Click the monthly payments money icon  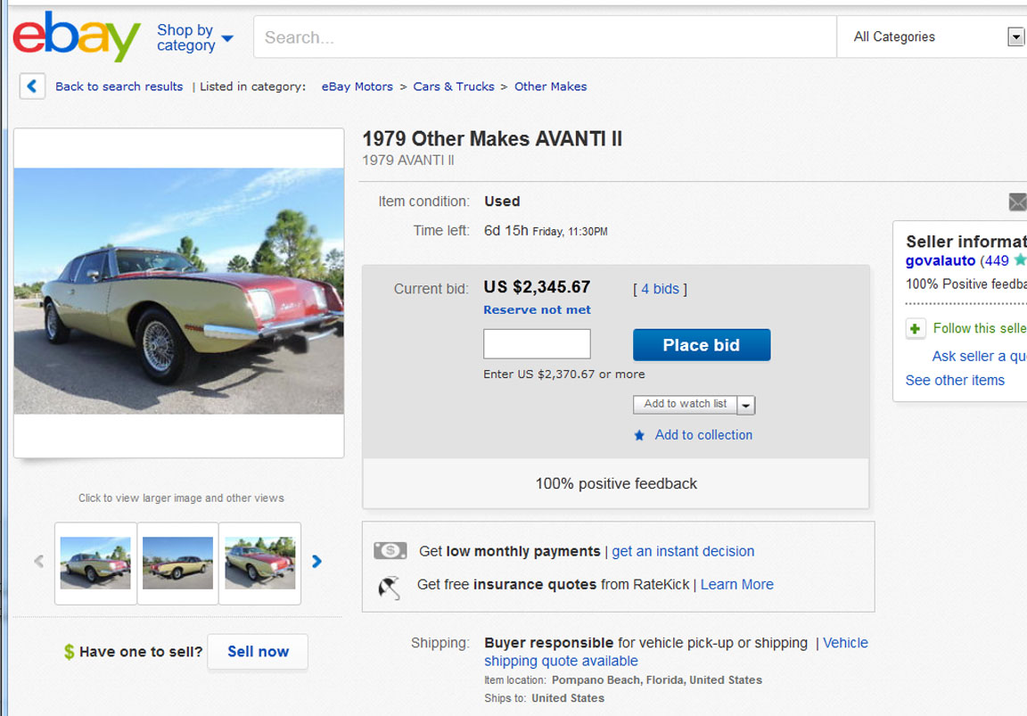click(390, 551)
